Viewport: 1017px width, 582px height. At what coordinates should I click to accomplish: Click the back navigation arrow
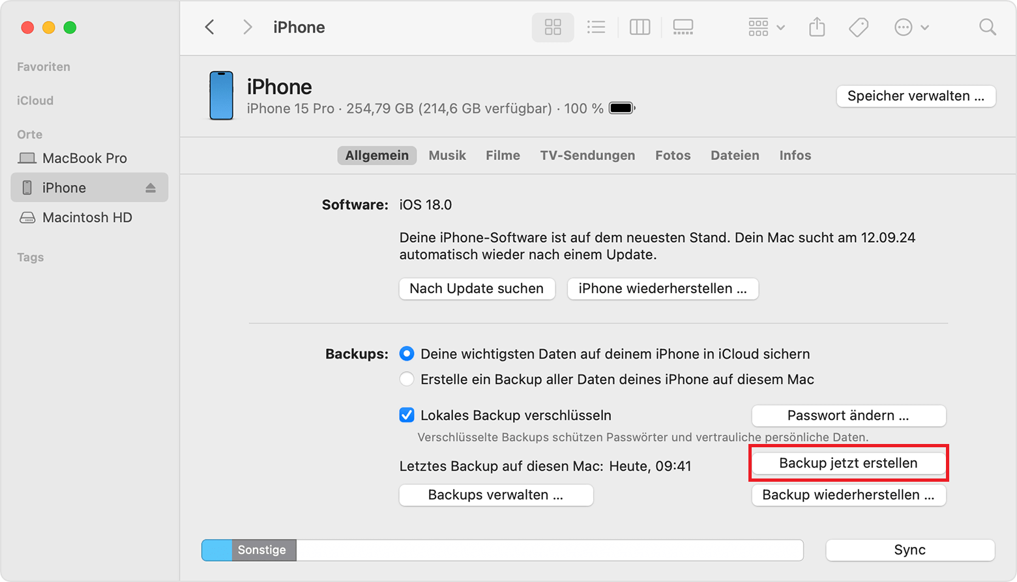point(209,27)
